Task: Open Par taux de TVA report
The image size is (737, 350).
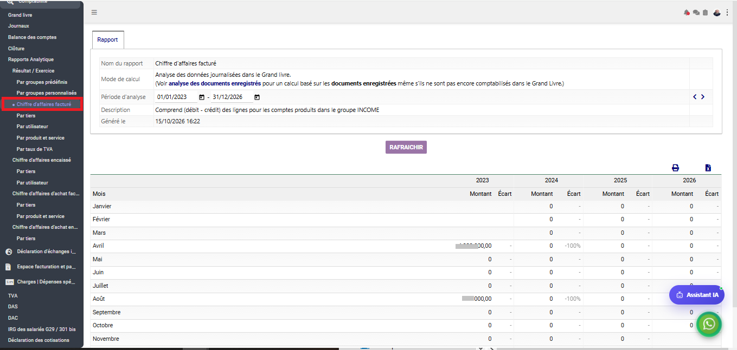Action: tap(35, 149)
